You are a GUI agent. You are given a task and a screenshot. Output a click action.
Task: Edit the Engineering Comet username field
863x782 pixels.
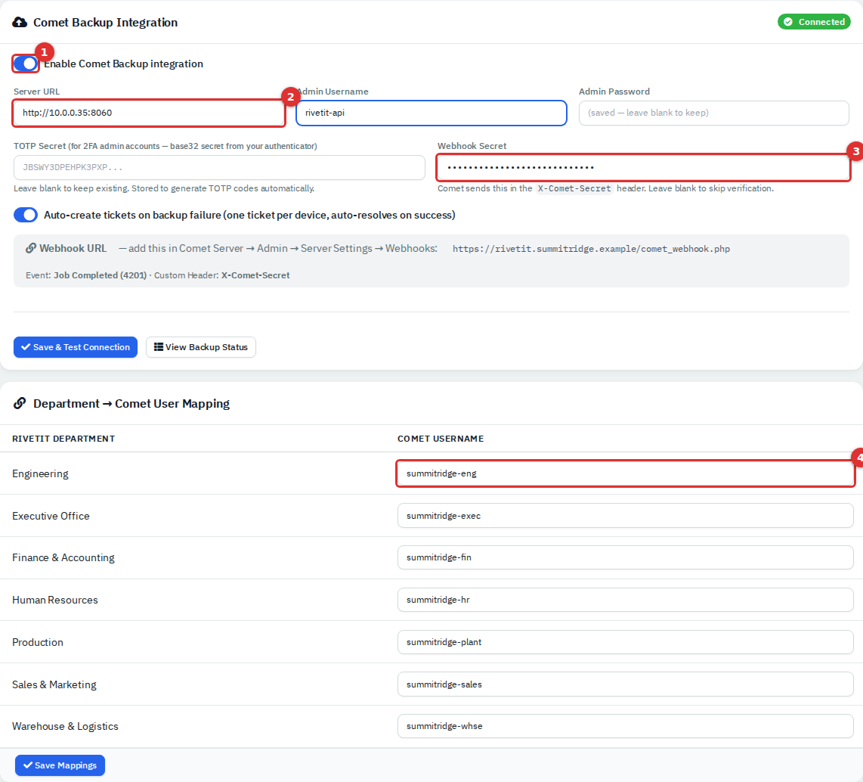click(625, 473)
